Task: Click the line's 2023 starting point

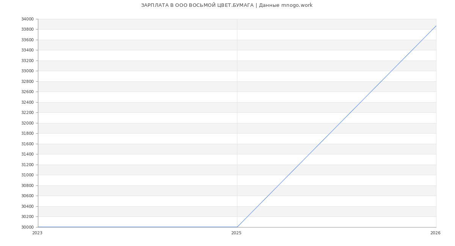Action: (38, 227)
